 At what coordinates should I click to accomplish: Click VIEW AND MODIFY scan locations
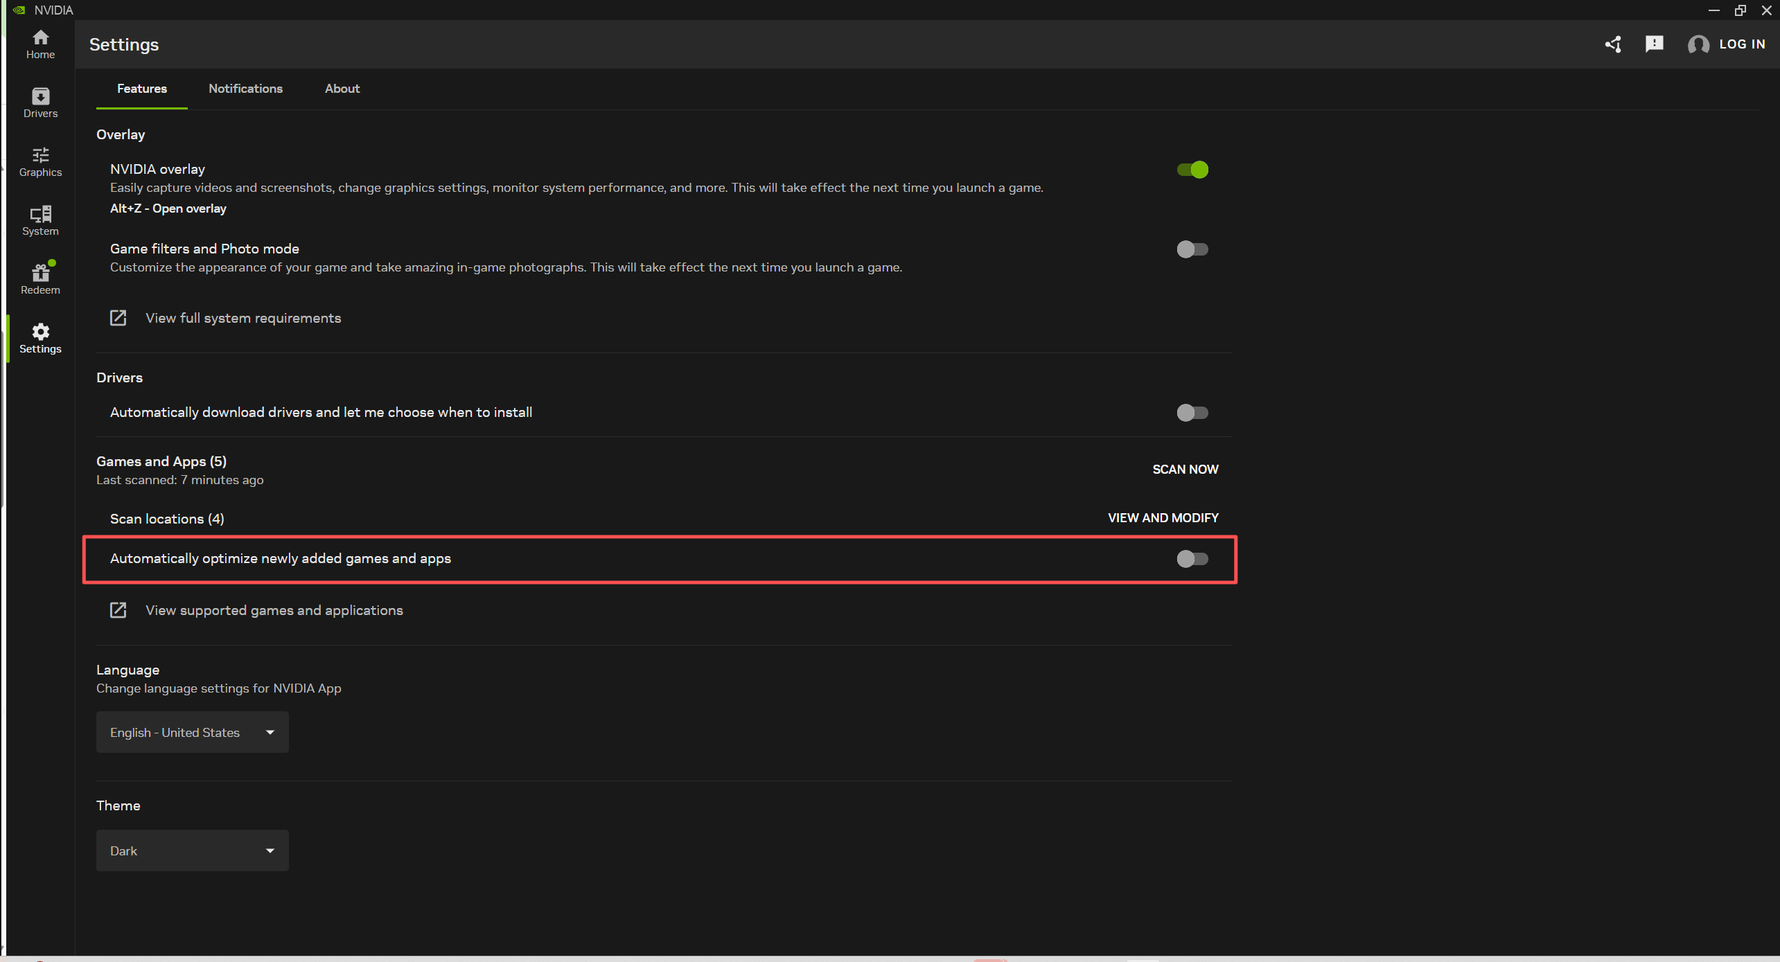pyautogui.click(x=1163, y=518)
